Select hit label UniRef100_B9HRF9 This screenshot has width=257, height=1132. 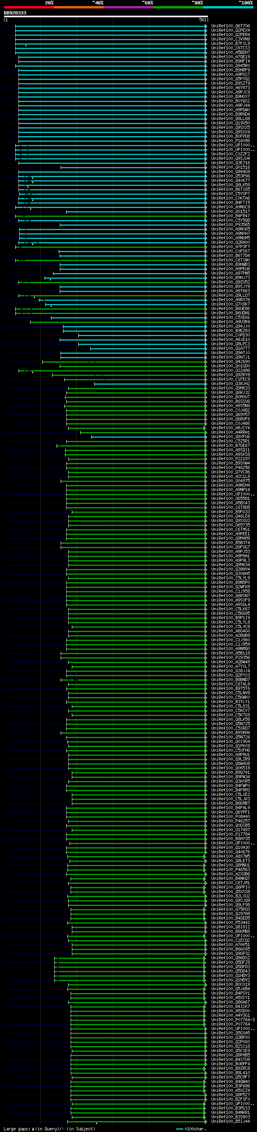(230, 70)
